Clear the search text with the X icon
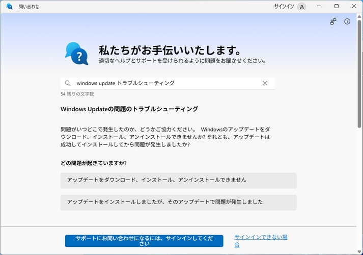Viewport: 363px width, 255px height. (265, 83)
